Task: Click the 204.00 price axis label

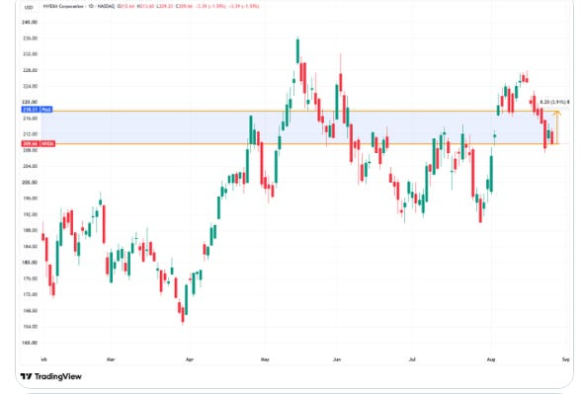Action: tap(30, 166)
